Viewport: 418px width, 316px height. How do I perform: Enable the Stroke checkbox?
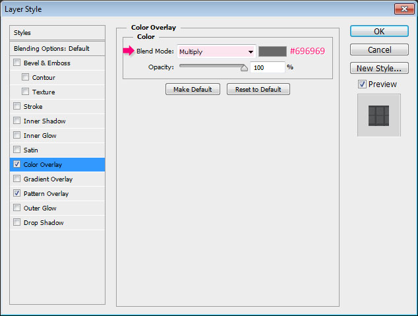(16, 106)
